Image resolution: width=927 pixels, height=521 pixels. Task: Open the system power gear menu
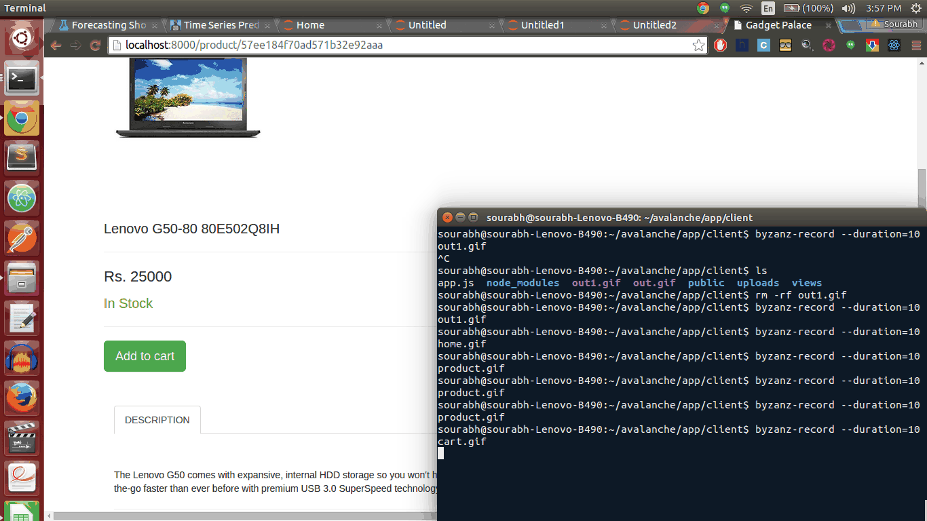(x=916, y=8)
